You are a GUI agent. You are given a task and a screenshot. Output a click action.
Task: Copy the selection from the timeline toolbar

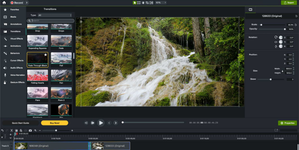(16, 130)
